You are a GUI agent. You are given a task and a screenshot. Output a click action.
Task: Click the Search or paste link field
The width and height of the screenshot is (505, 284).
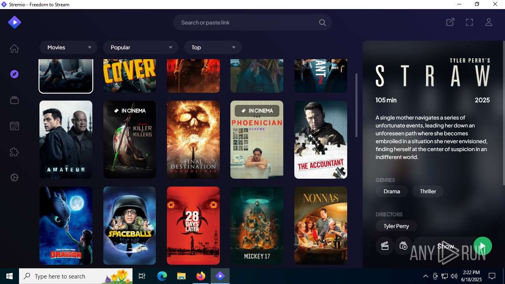(252, 22)
